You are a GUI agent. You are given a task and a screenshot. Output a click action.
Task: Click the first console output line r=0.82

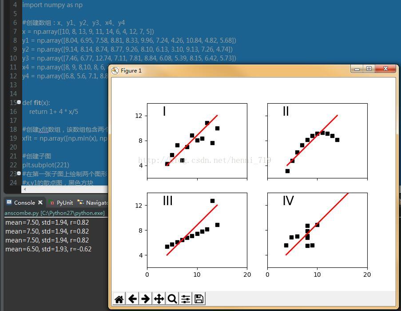(47, 222)
